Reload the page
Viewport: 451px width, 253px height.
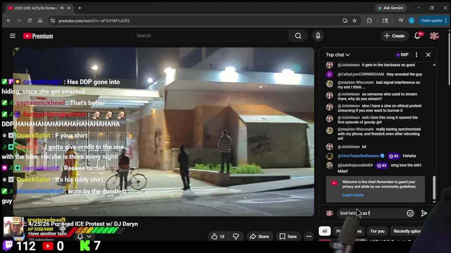click(30, 21)
